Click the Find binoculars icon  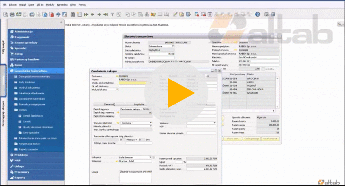point(73,14)
